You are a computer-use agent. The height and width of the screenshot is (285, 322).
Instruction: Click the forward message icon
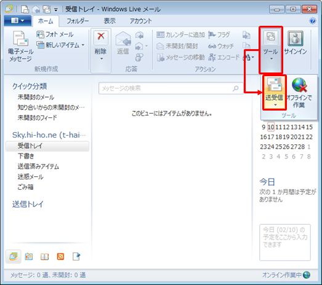coord(139,46)
